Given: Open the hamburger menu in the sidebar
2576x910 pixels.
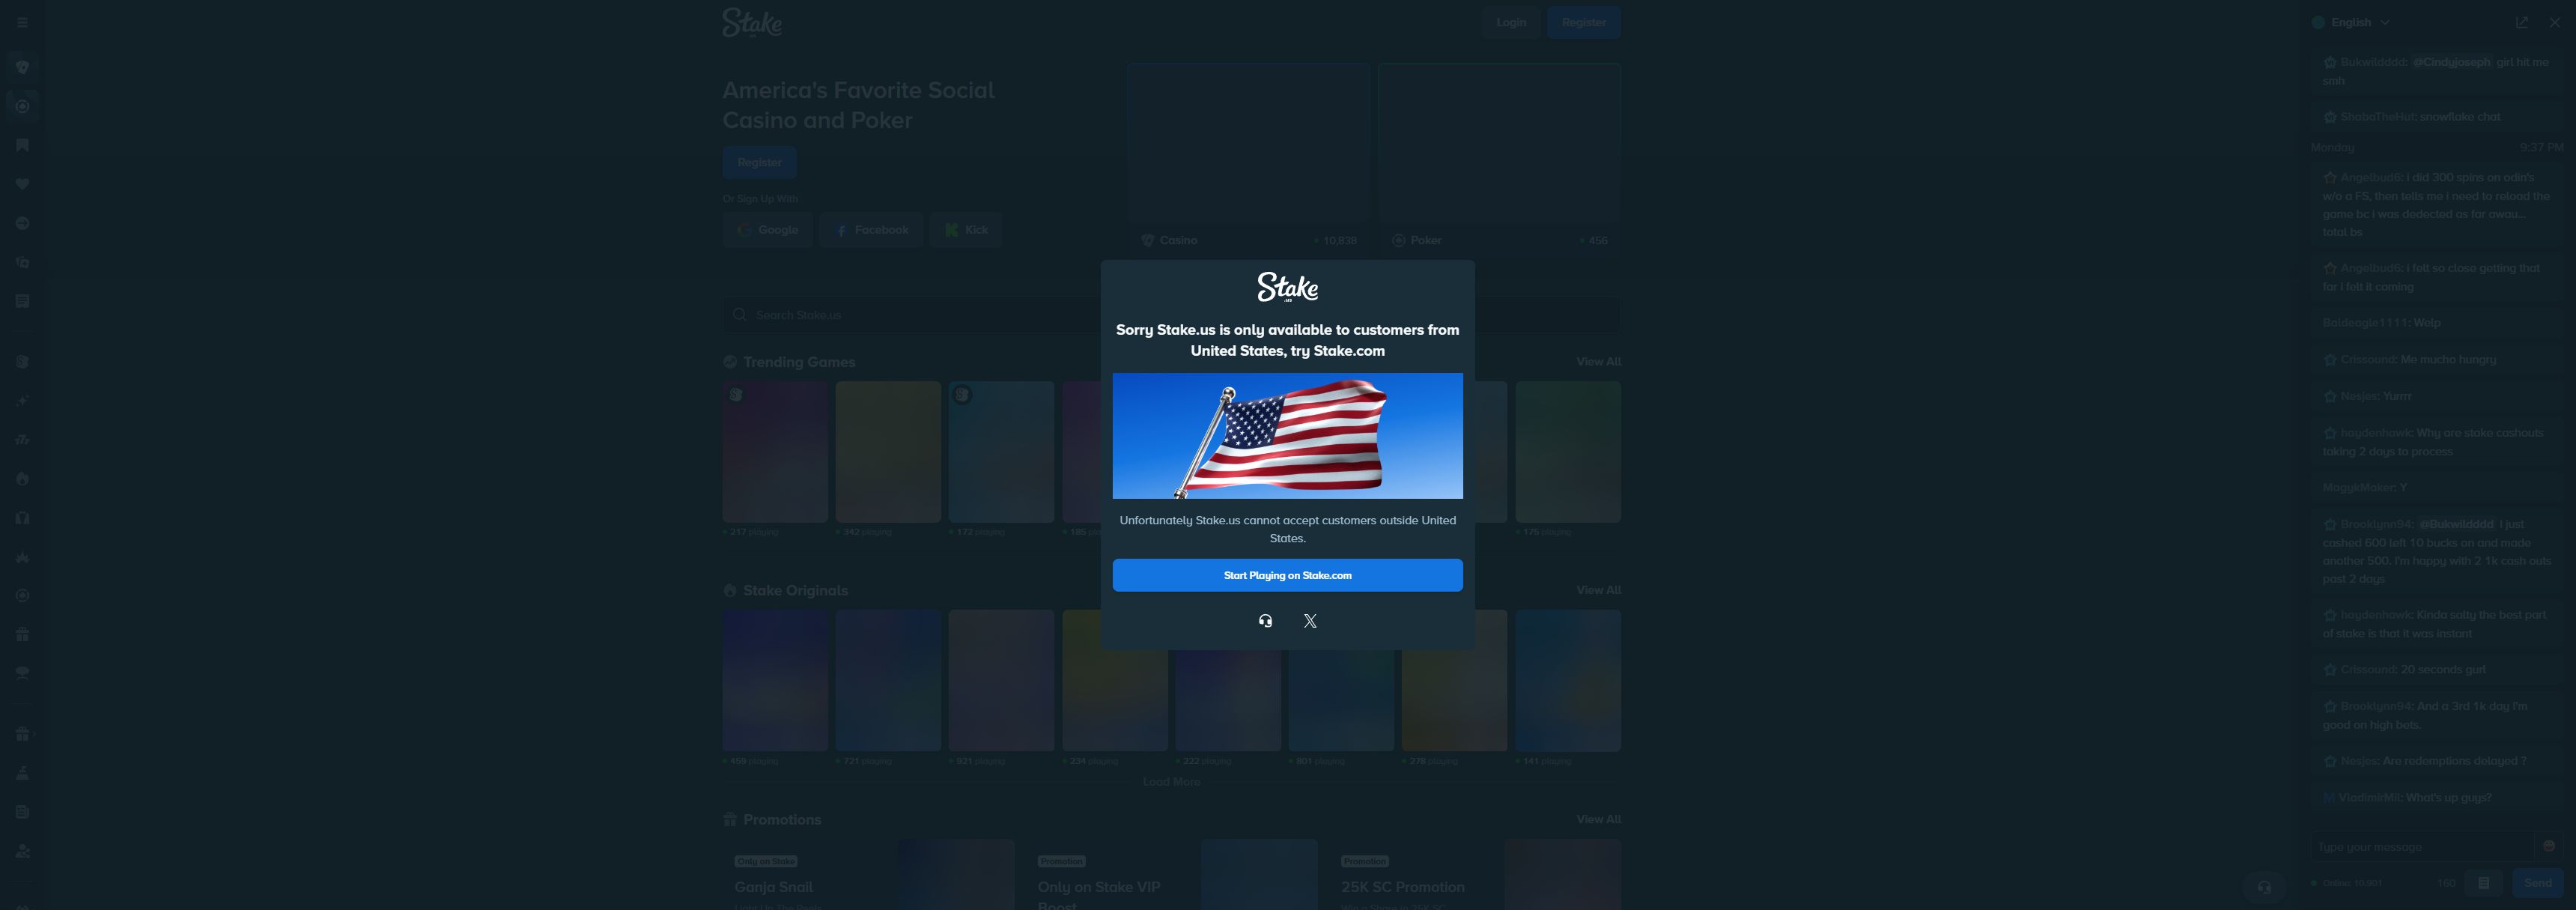Looking at the screenshot, I should tap(22, 22).
